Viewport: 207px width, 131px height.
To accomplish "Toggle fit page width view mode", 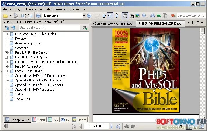I will [110, 16].
